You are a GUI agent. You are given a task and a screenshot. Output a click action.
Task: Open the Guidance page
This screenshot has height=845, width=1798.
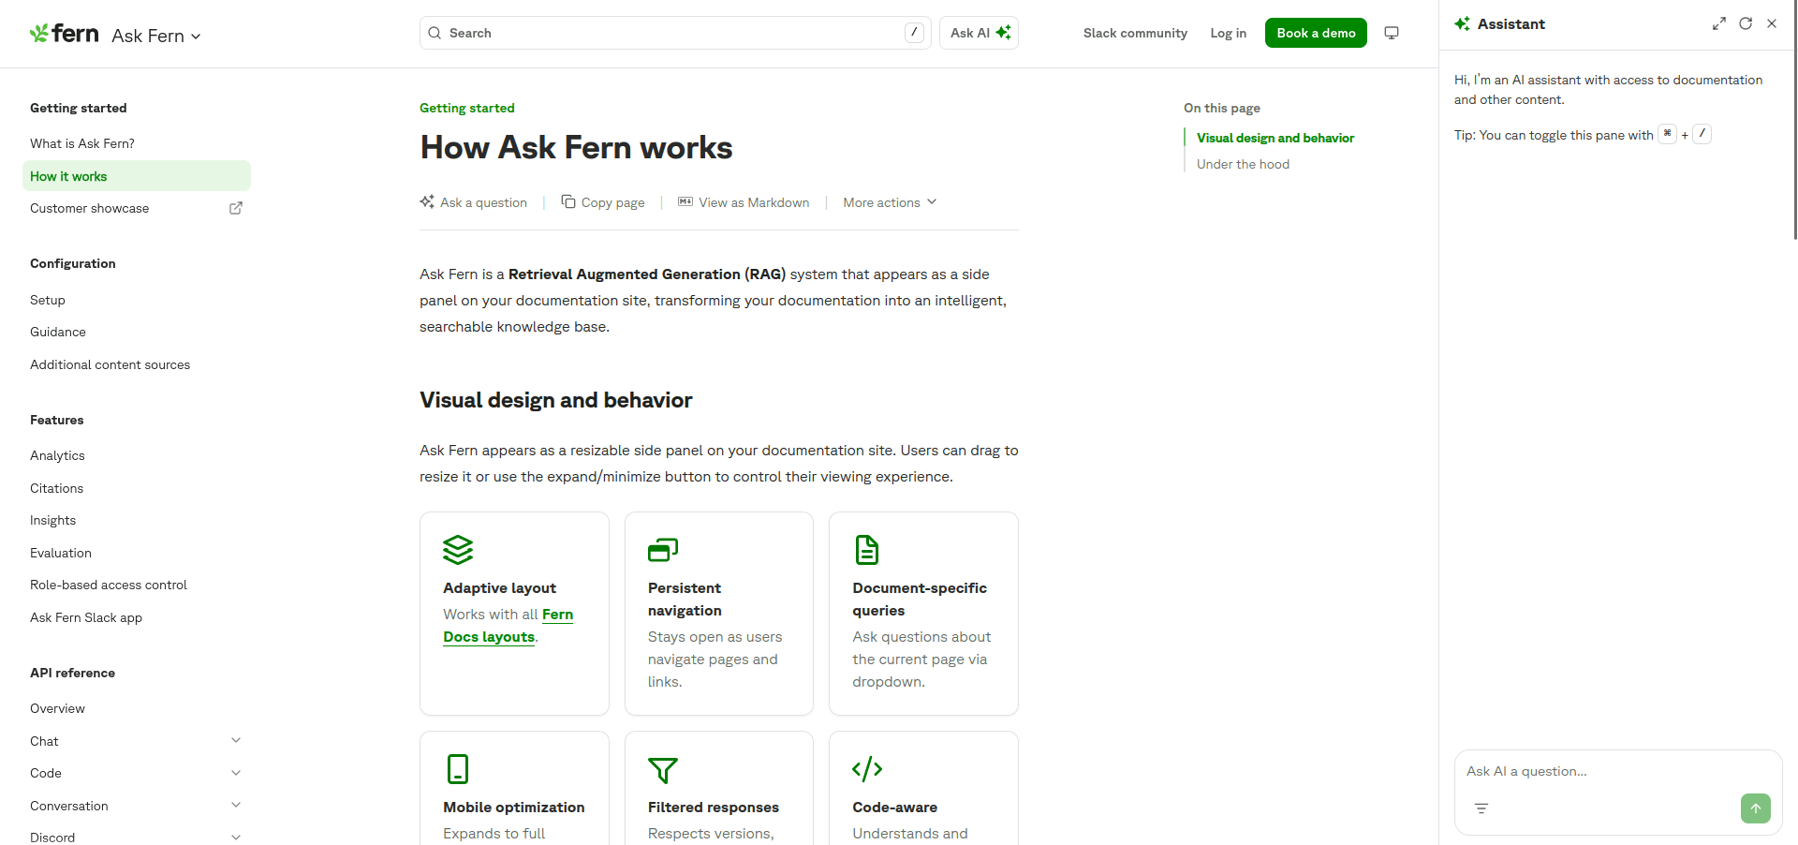pyautogui.click(x=58, y=332)
